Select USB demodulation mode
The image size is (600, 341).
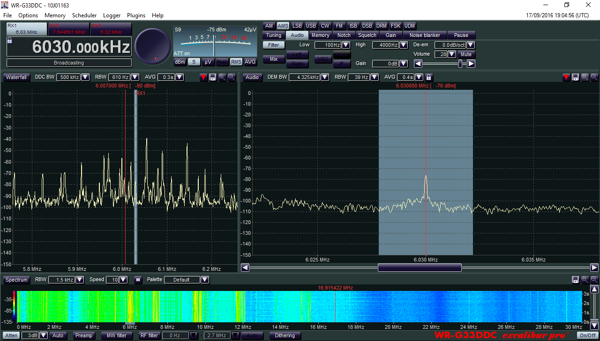(311, 26)
